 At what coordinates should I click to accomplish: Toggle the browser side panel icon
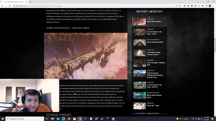pos(206,6)
